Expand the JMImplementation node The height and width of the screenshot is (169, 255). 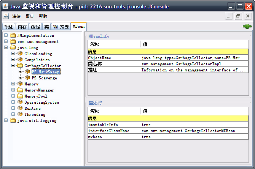pyautogui.click(x=6, y=35)
